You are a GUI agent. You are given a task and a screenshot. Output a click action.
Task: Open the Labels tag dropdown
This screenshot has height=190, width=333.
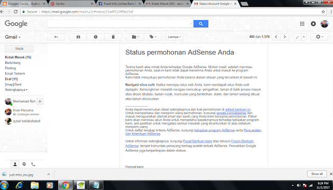tap(153, 37)
